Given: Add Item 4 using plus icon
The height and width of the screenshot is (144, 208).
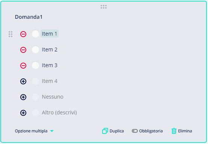Looking at the screenshot, I should pos(23,81).
